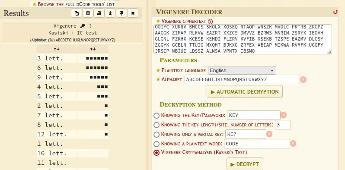345x170 pixels.
Task: Select Knowing the key-length/size option
Action: [157, 125]
